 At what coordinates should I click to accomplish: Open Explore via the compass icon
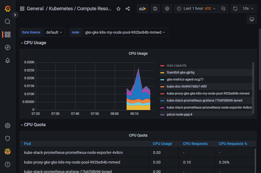(7, 47)
